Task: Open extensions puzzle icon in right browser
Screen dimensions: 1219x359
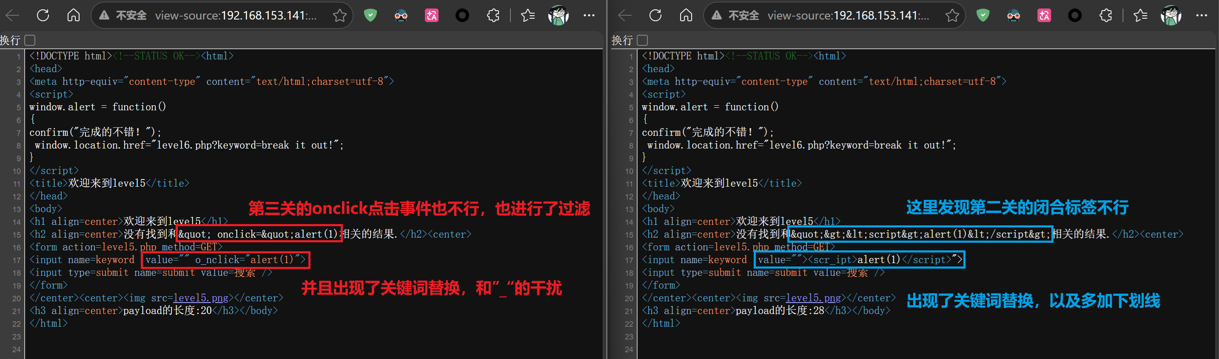Action: [1105, 16]
